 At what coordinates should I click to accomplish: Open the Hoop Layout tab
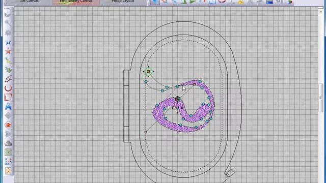pos(123,2)
